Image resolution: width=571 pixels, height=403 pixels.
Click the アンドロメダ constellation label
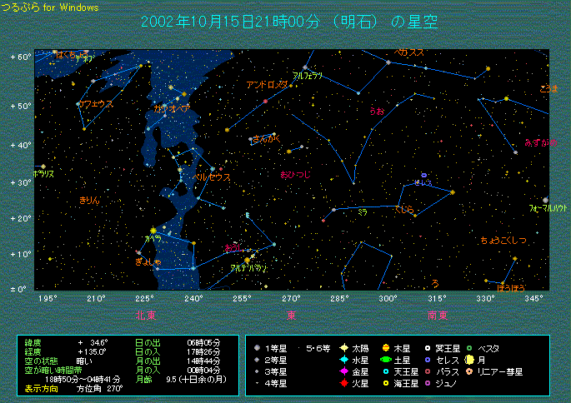(x=267, y=85)
